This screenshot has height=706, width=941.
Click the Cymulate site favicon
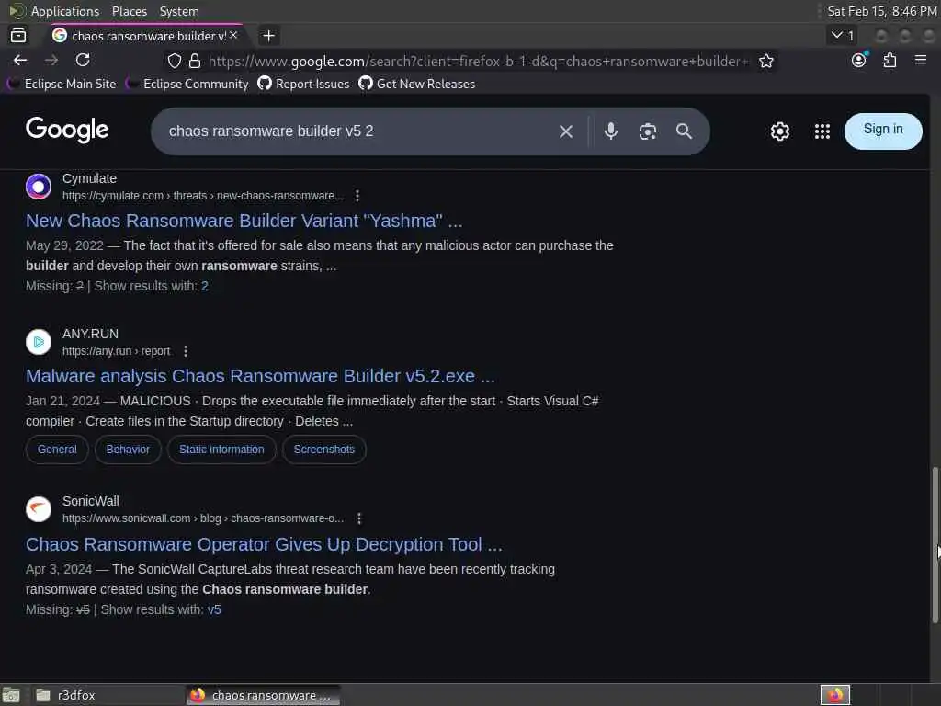(39, 187)
